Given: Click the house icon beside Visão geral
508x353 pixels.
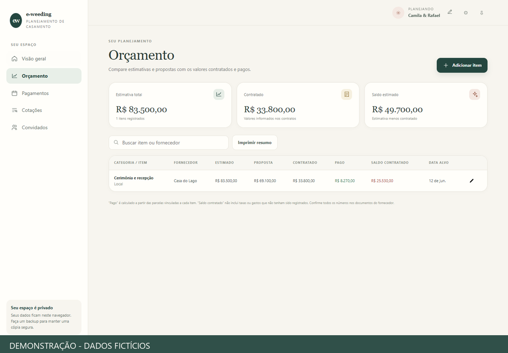Looking at the screenshot, I should click(x=14, y=59).
